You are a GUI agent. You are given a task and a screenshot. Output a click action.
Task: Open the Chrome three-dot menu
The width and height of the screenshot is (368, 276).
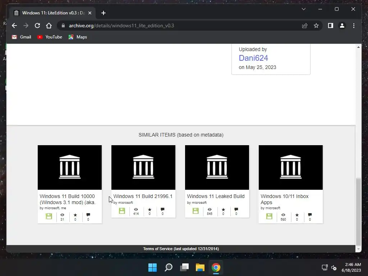(354, 26)
